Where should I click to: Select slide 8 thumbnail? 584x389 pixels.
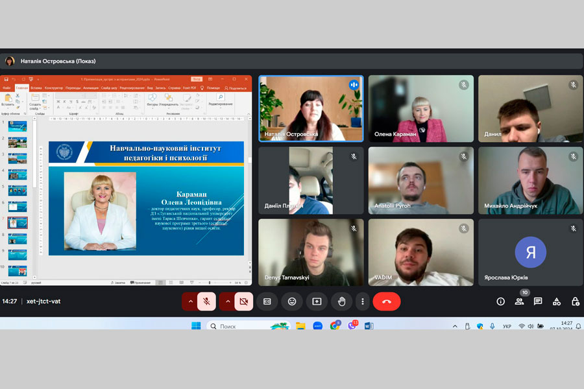click(18, 239)
